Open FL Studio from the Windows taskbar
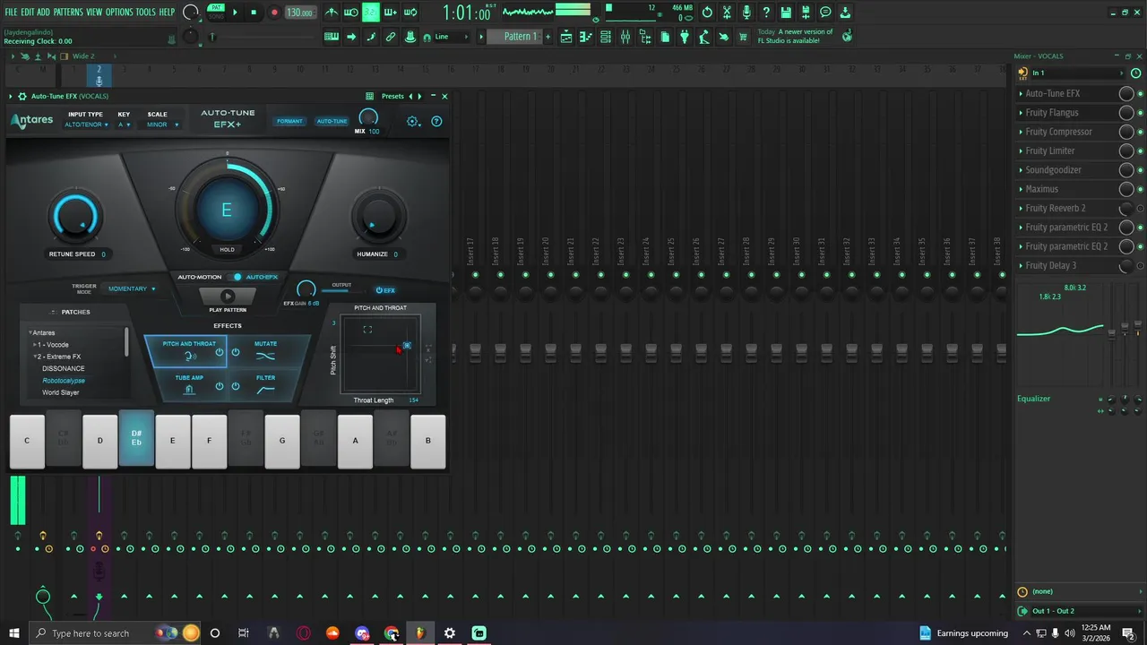Screen dimensions: 1147x645 (x=420, y=633)
